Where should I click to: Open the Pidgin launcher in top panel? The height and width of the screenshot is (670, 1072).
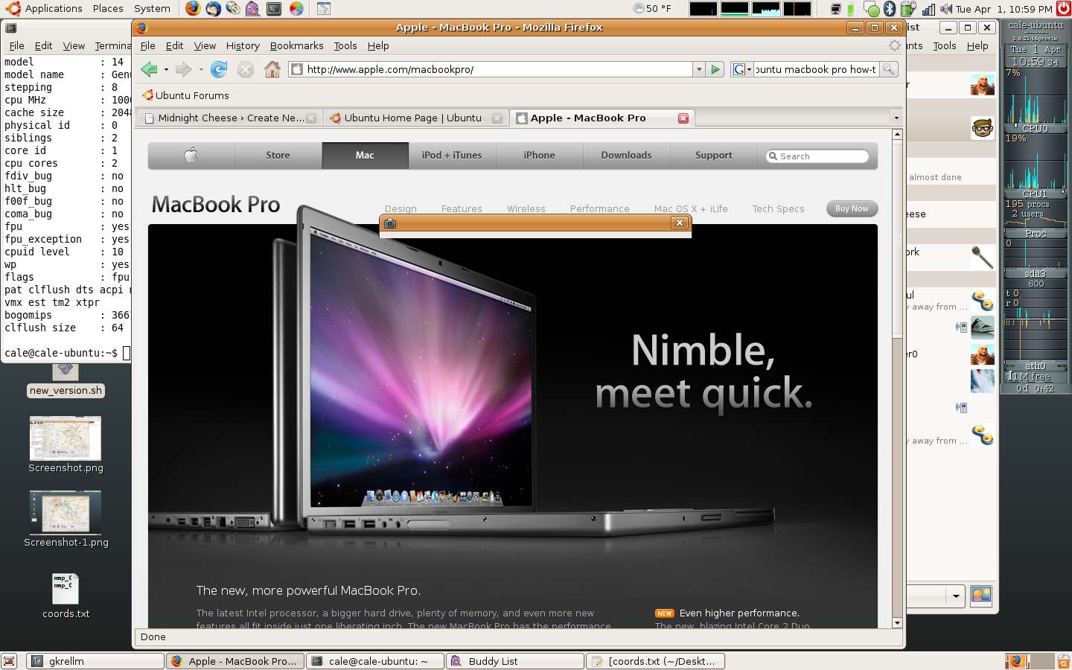(x=253, y=9)
